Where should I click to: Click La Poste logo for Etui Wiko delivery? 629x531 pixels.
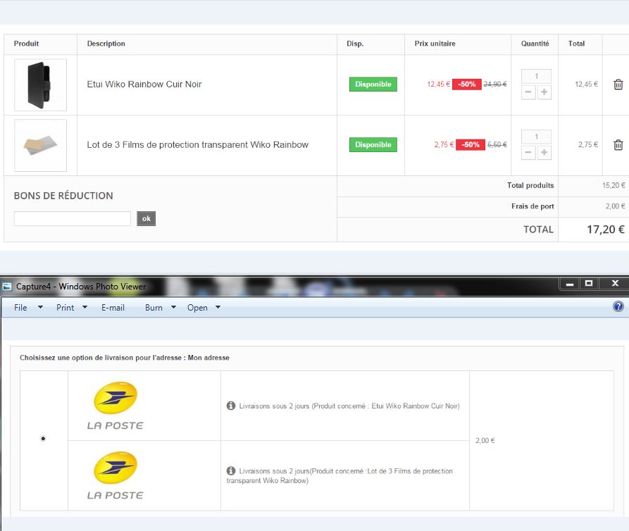pyautogui.click(x=116, y=406)
